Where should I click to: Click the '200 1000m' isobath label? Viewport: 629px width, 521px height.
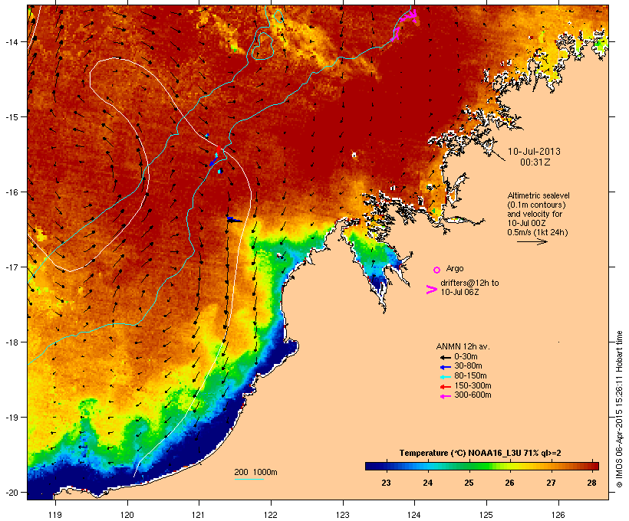tap(255, 472)
